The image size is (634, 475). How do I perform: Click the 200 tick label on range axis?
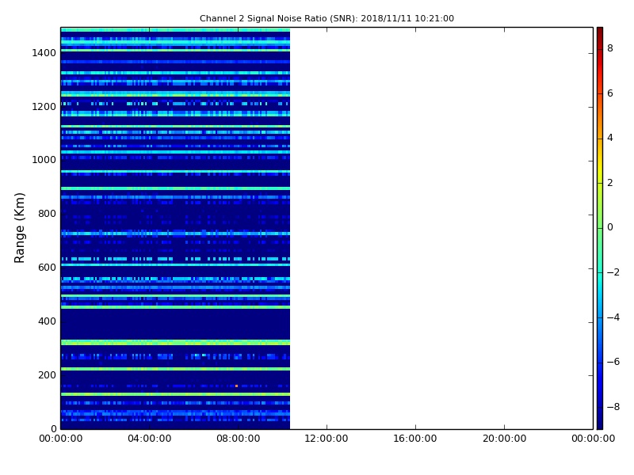[47, 374]
